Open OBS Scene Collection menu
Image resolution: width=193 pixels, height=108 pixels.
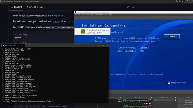(x=99, y=15)
